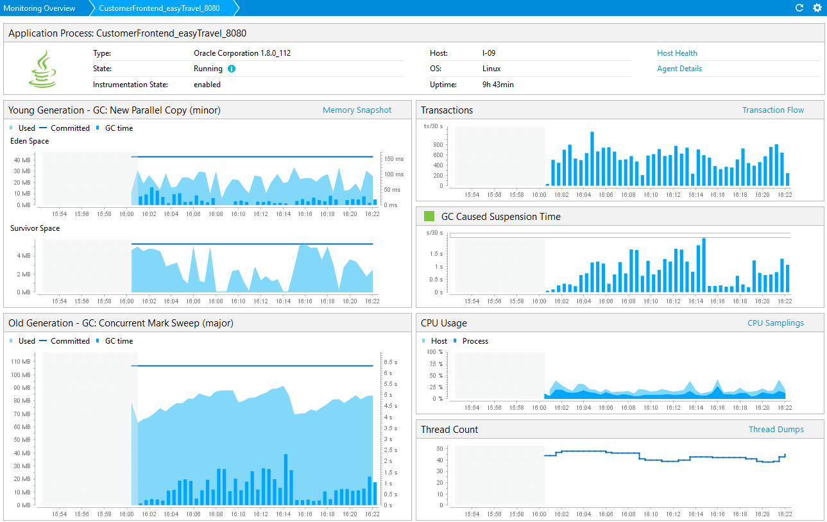Go to Monitoring Overview breadcrumb
827x522 pixels.
click(39, 8)
